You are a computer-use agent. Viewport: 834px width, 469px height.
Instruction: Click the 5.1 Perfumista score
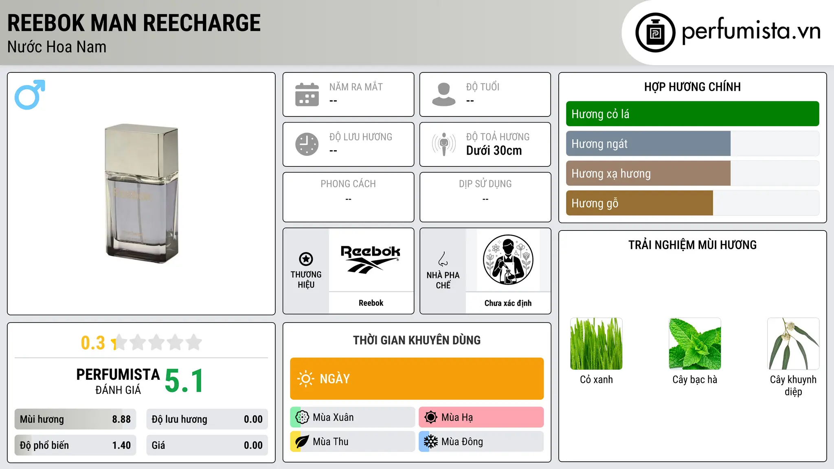pyautogui.click(x=184, y=381)
